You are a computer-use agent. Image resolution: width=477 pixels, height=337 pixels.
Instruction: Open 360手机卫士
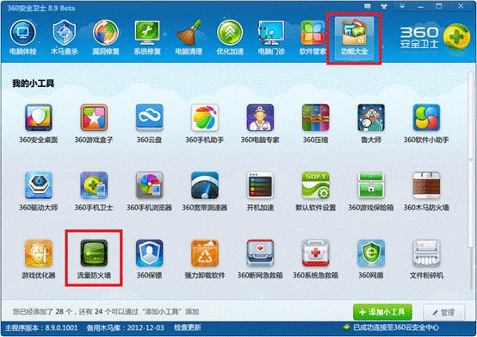tap(94, 191)
